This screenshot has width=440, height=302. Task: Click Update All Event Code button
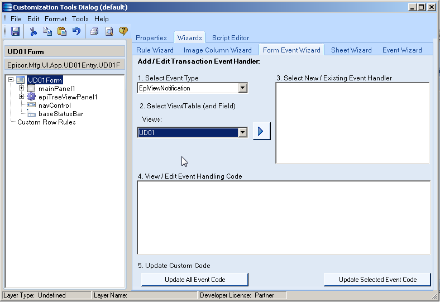[195, 280]
